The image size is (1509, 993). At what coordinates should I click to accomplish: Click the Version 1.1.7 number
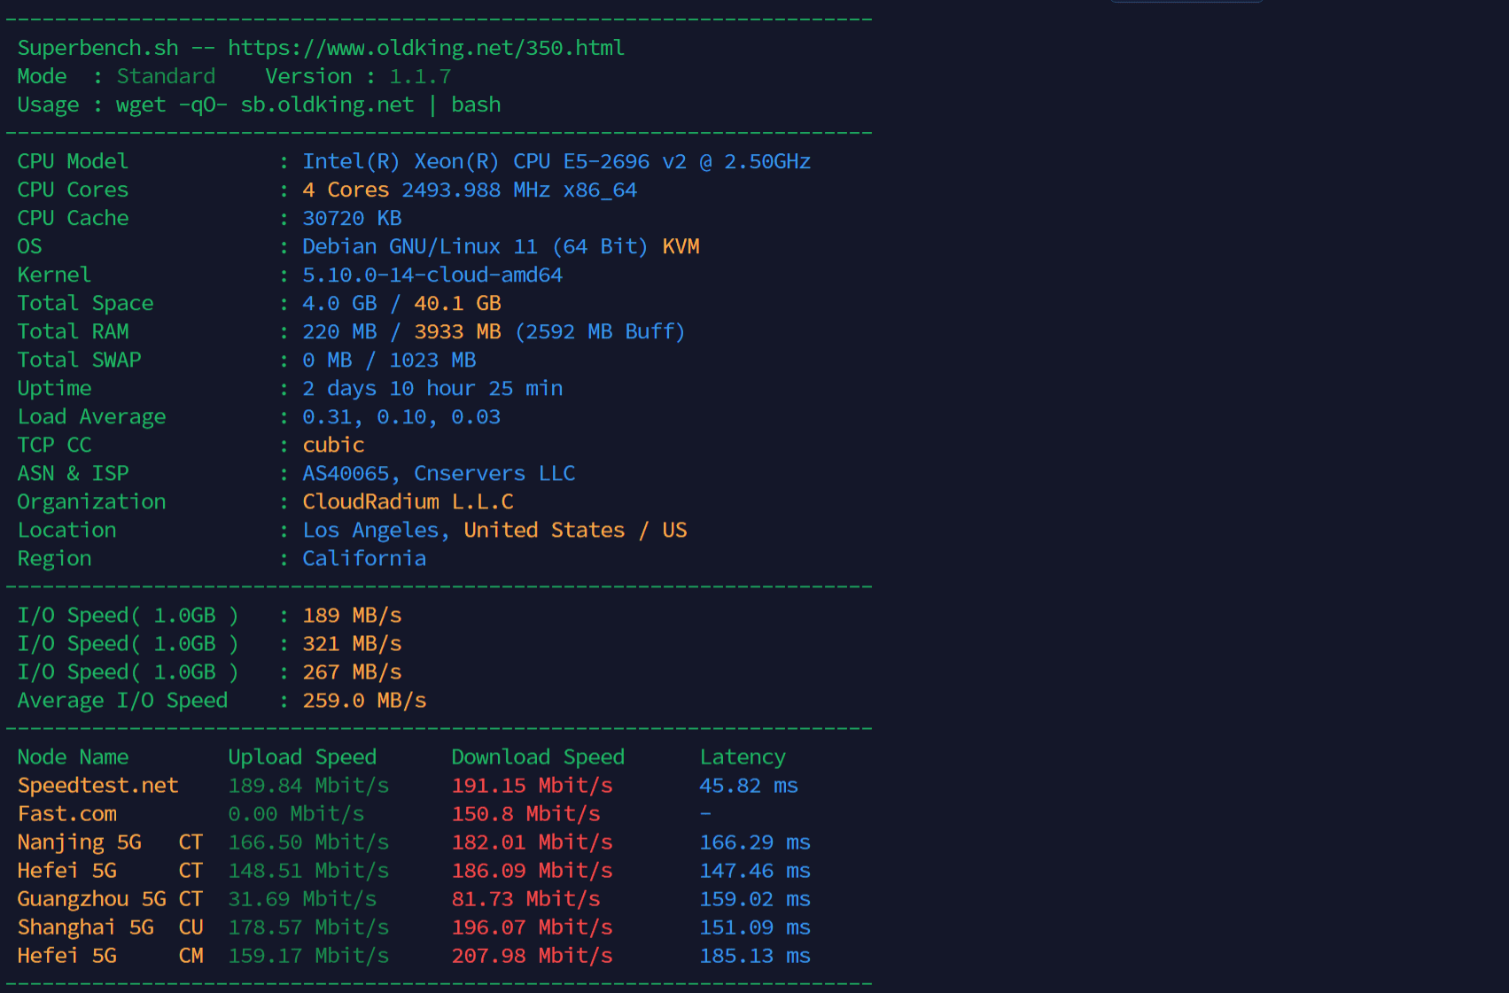click(x=420, y=76)
